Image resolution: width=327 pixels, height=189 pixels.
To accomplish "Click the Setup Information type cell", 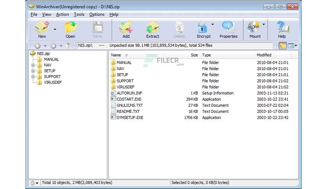I will click(x=218, y=93).
